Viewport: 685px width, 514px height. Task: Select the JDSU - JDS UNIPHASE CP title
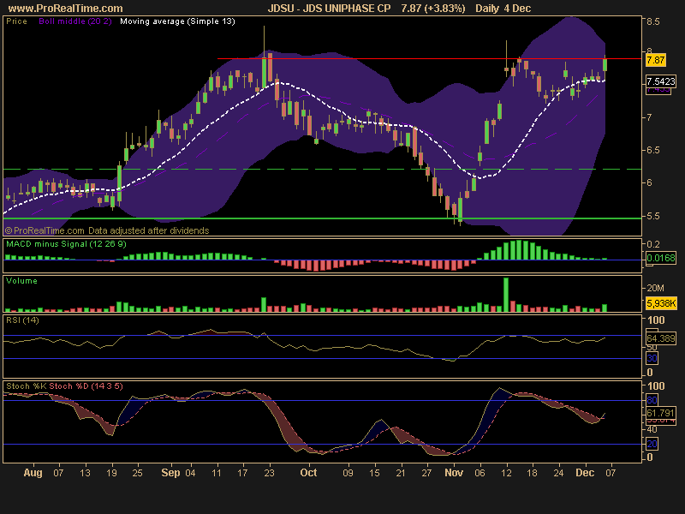point(329,9)
